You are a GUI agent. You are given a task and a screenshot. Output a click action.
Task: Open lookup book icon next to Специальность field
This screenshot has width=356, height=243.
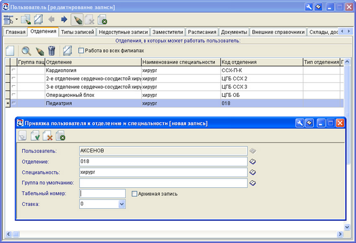[253, 173]
